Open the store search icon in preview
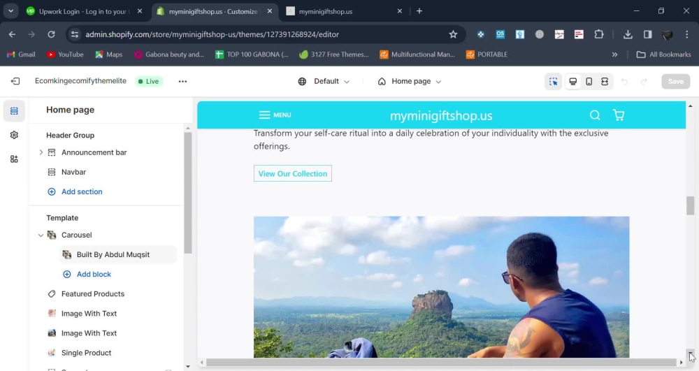 click(595, 115)
